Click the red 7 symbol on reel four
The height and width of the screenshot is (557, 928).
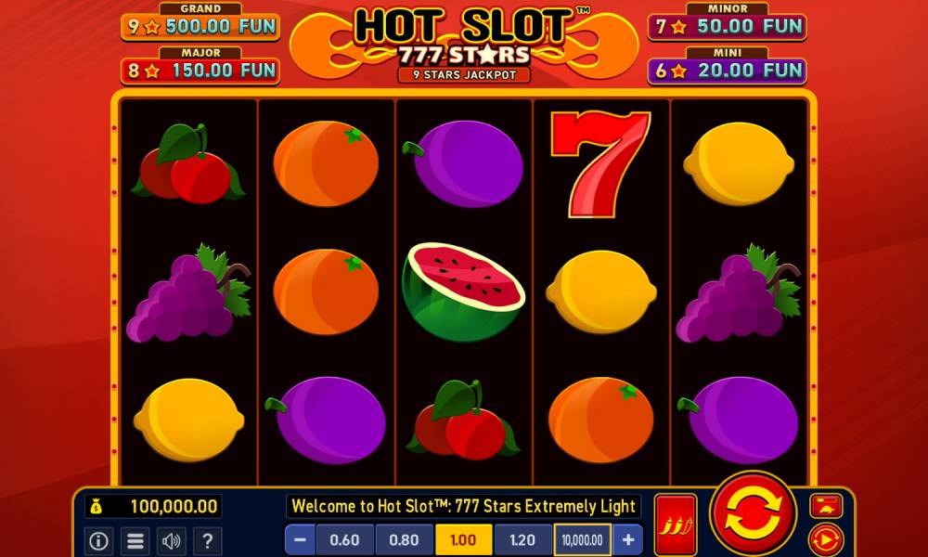click(599, 164)
